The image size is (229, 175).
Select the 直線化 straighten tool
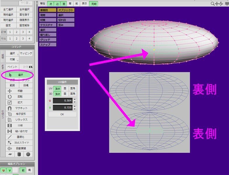19,137
